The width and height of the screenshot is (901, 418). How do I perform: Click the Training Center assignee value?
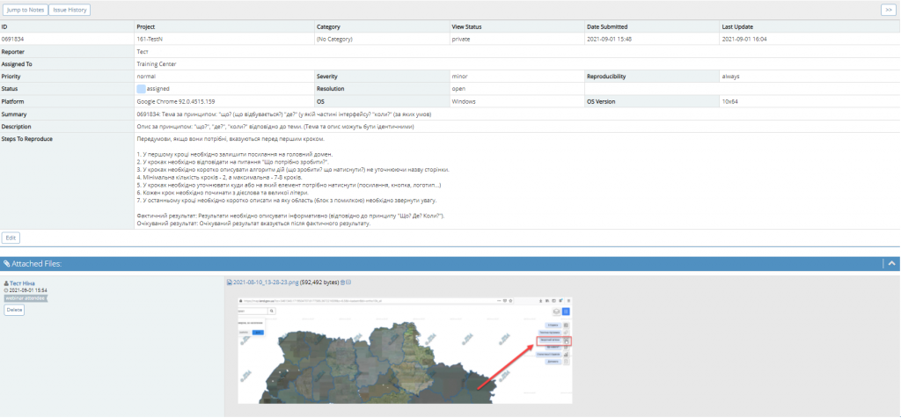(x=157, y=64)
